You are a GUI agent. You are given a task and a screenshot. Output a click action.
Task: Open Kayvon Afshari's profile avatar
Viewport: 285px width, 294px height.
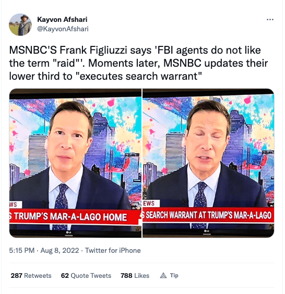click(x=20, y=24)
